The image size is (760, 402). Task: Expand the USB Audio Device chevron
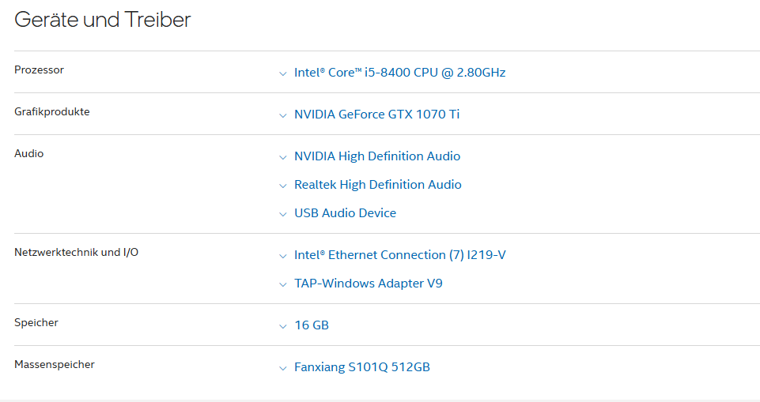pos(283,214)
